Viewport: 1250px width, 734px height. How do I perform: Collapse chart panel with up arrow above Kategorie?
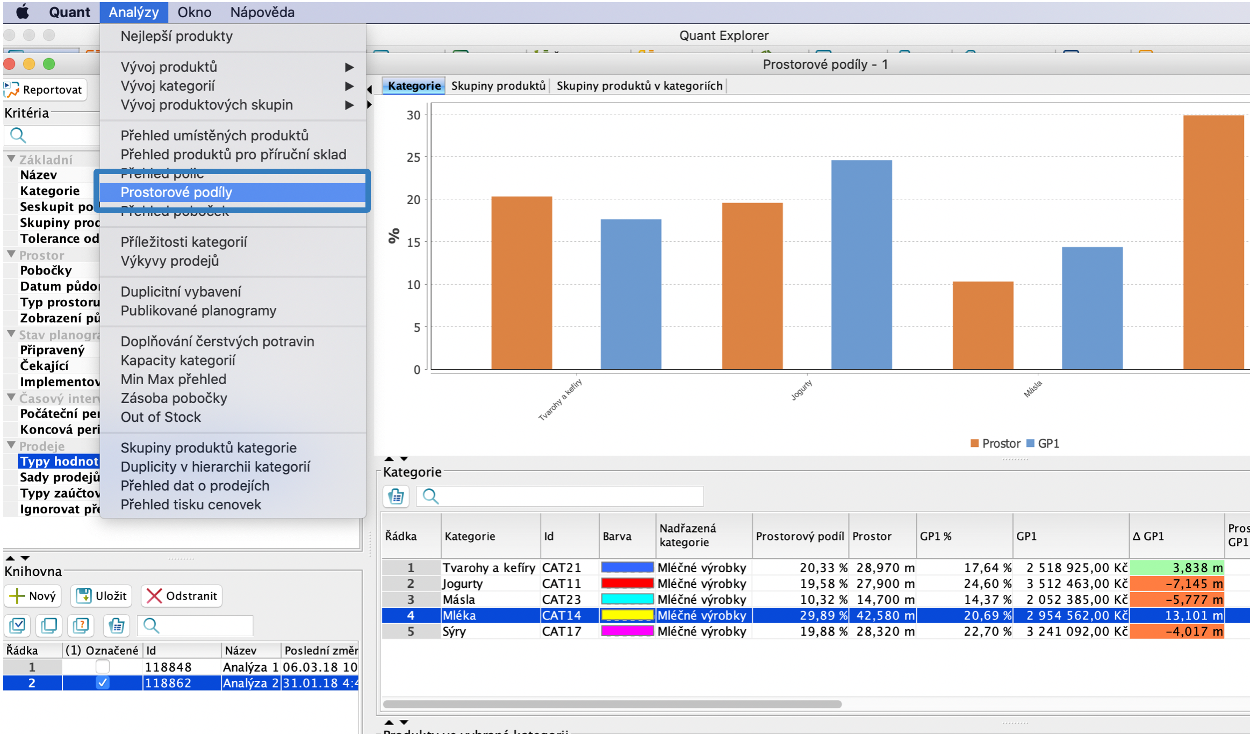[389, 459]
